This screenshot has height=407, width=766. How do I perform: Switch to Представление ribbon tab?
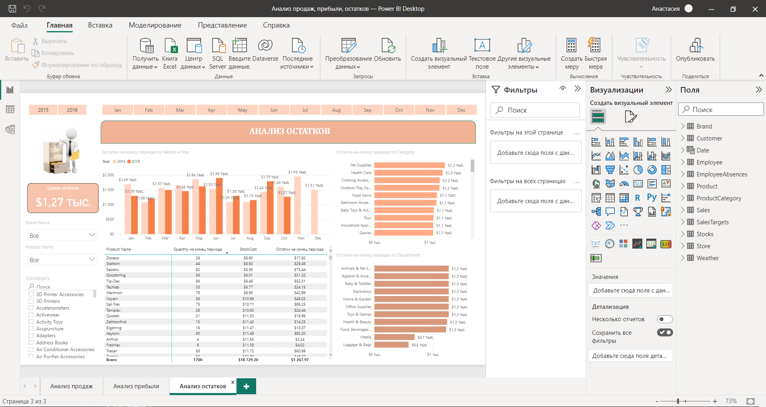coord(222,25)
